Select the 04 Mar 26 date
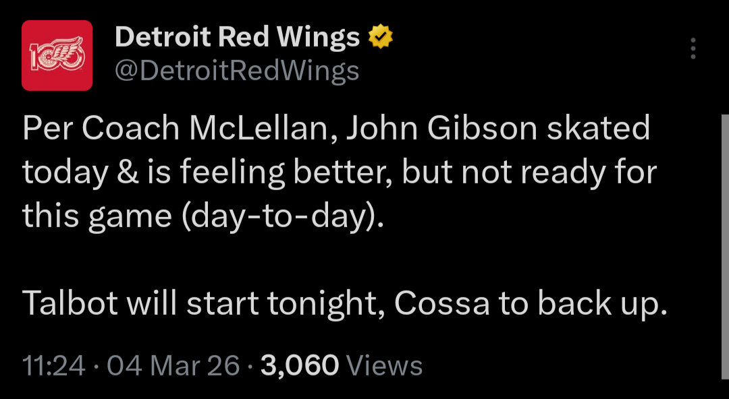 coord(173,366)
